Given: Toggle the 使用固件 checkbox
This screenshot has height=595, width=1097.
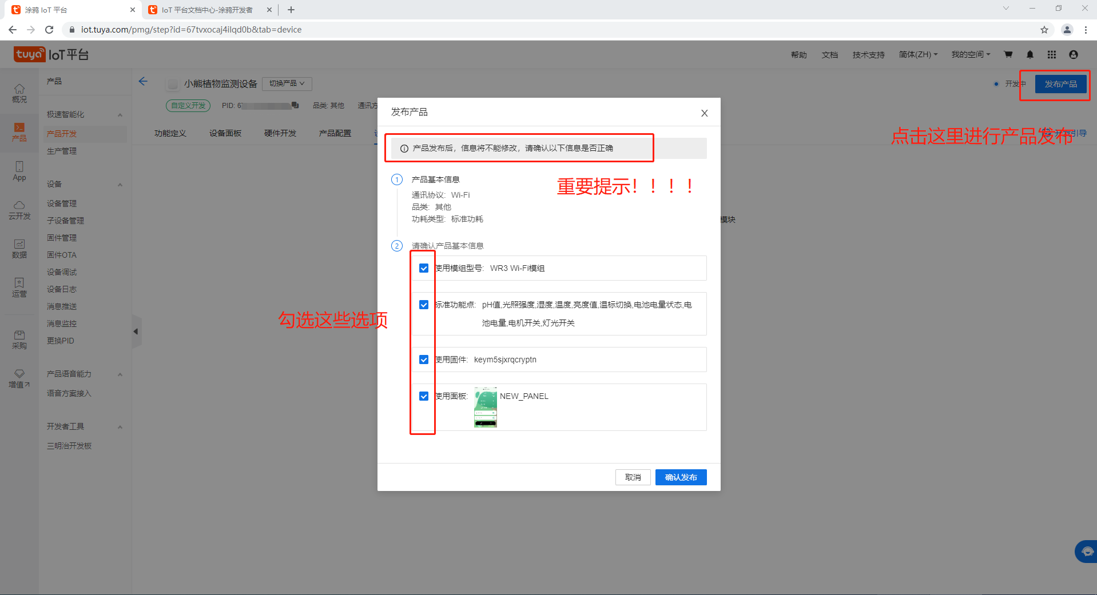Looking at the screenshot, I should click(424, 360).
